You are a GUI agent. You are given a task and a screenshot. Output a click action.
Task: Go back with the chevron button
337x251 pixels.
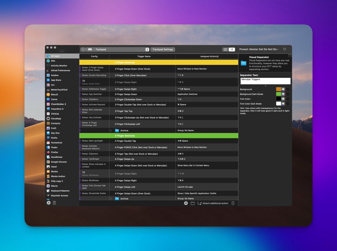[x=83, y=49]
